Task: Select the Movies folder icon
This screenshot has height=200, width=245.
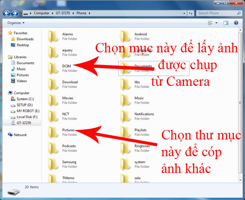Action: 52,100
